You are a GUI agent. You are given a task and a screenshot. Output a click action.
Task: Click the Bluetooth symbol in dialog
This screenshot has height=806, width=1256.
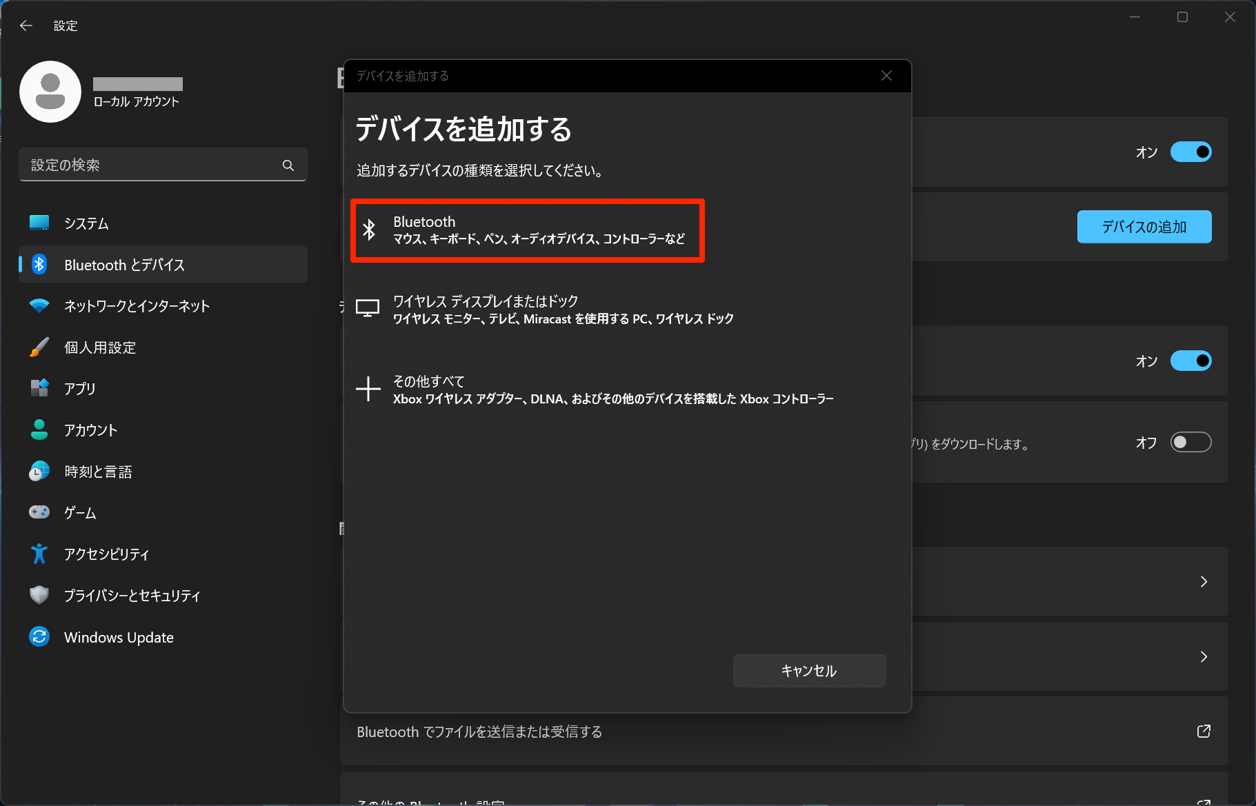369,230
